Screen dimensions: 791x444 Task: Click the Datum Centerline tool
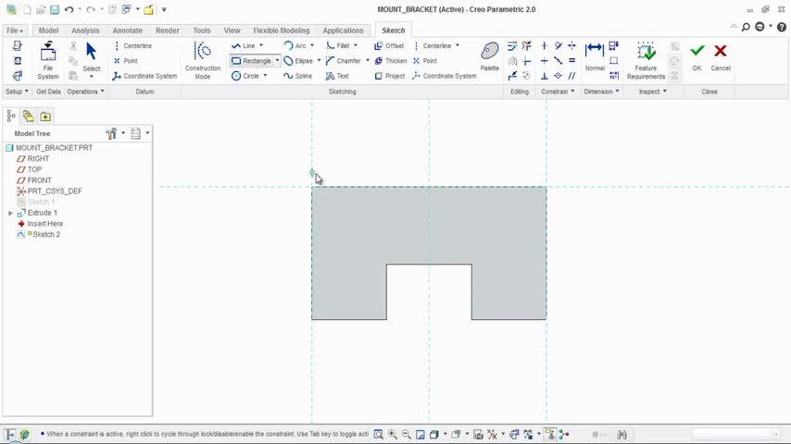click(132, 46)
